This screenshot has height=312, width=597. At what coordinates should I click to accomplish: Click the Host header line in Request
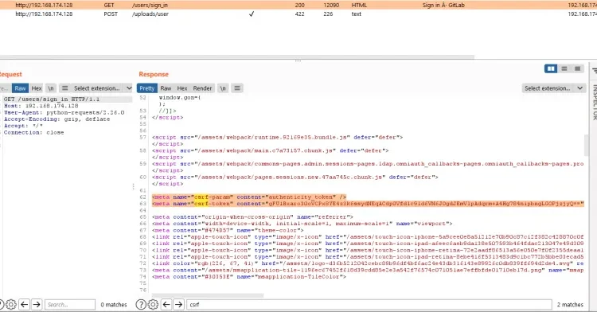[41, 106]
